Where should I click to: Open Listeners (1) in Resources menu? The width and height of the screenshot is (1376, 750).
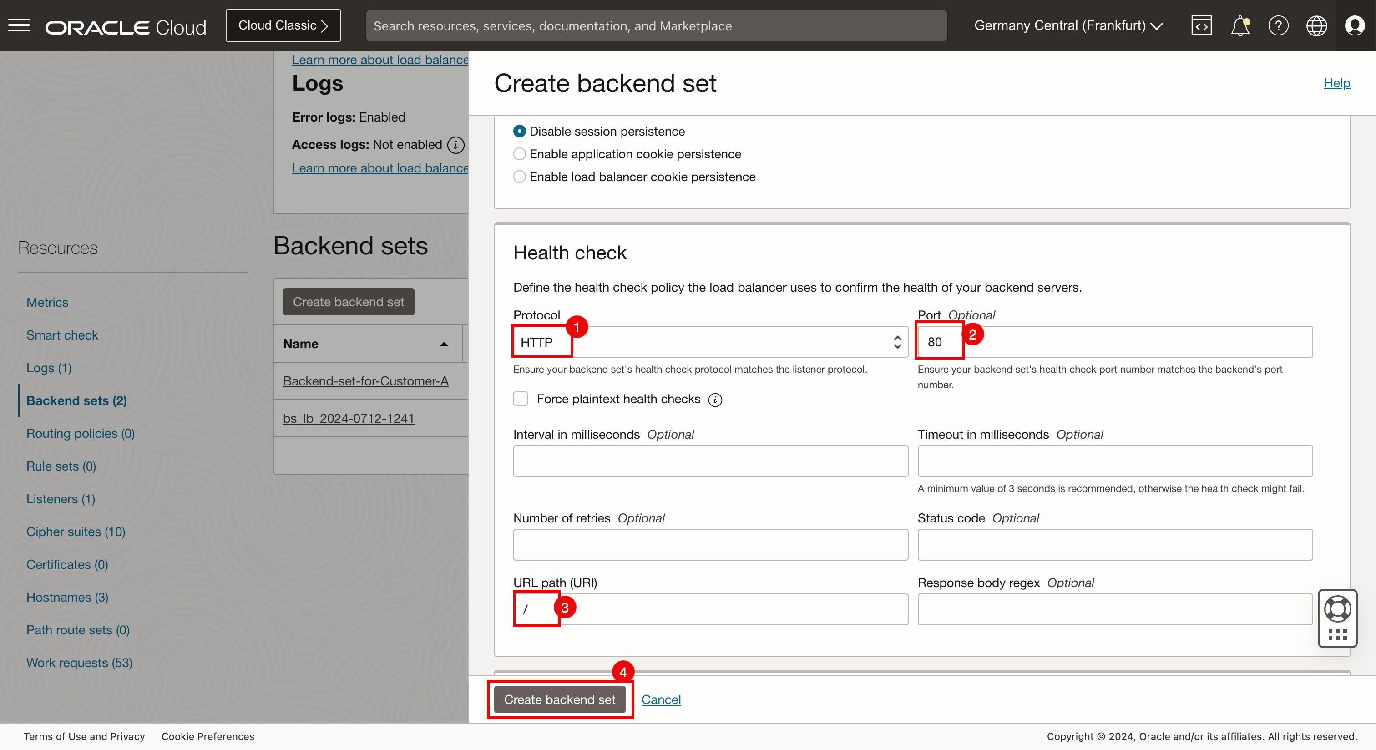coord(61,499)
